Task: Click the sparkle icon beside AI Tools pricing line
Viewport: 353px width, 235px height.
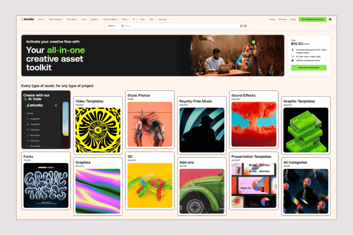Action: pos(293,57)
